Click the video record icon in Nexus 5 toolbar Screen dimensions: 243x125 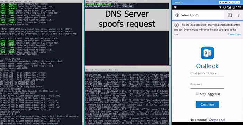click(223, 2)
